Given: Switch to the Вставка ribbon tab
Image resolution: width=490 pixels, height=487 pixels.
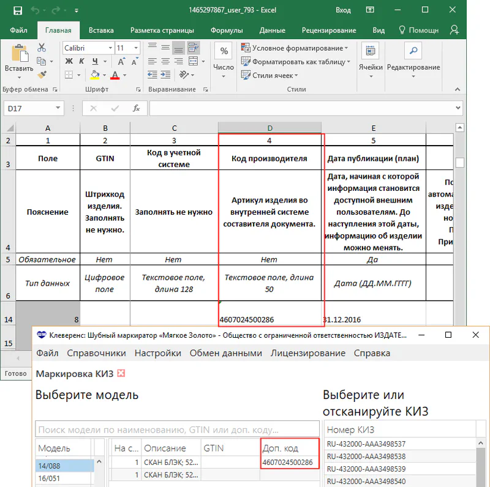Looking at the screenshot, I should 101,30.
